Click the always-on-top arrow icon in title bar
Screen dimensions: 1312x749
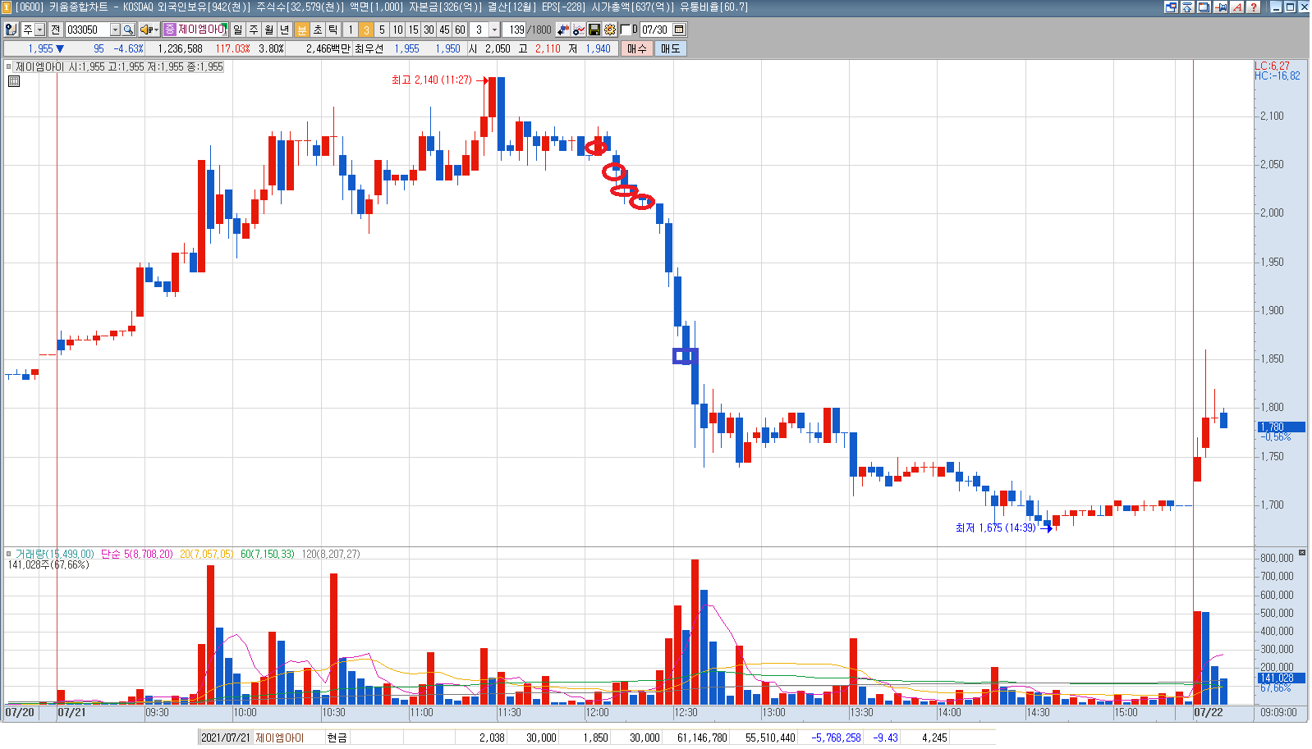coord(1187,7)
